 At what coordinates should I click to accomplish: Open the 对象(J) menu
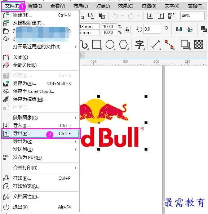(x=103, y=6)
